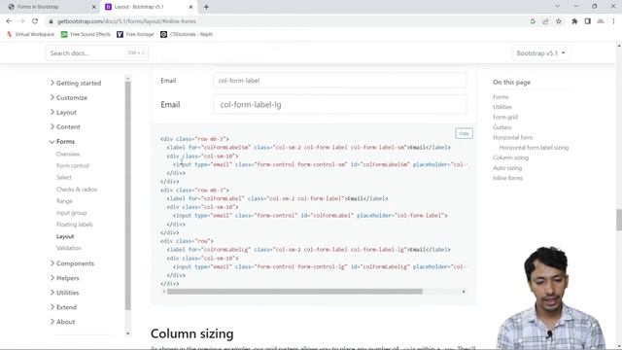Open the tab search chevron

pyautogui.click(x=557, y=7)
